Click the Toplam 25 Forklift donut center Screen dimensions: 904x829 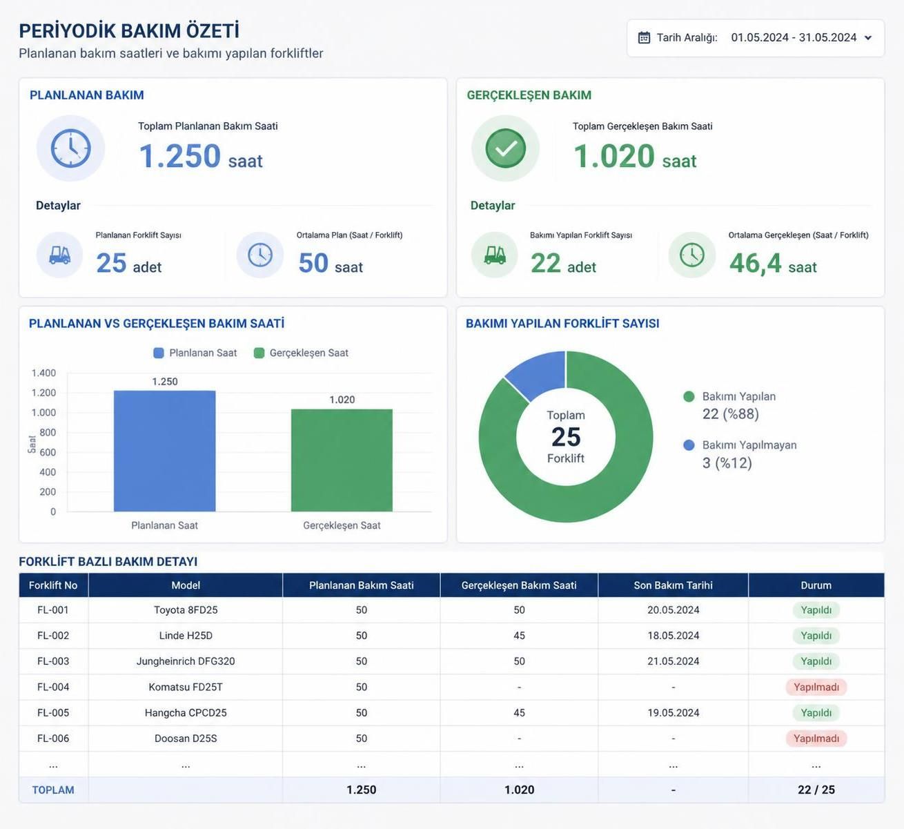(x=566, y=437)
